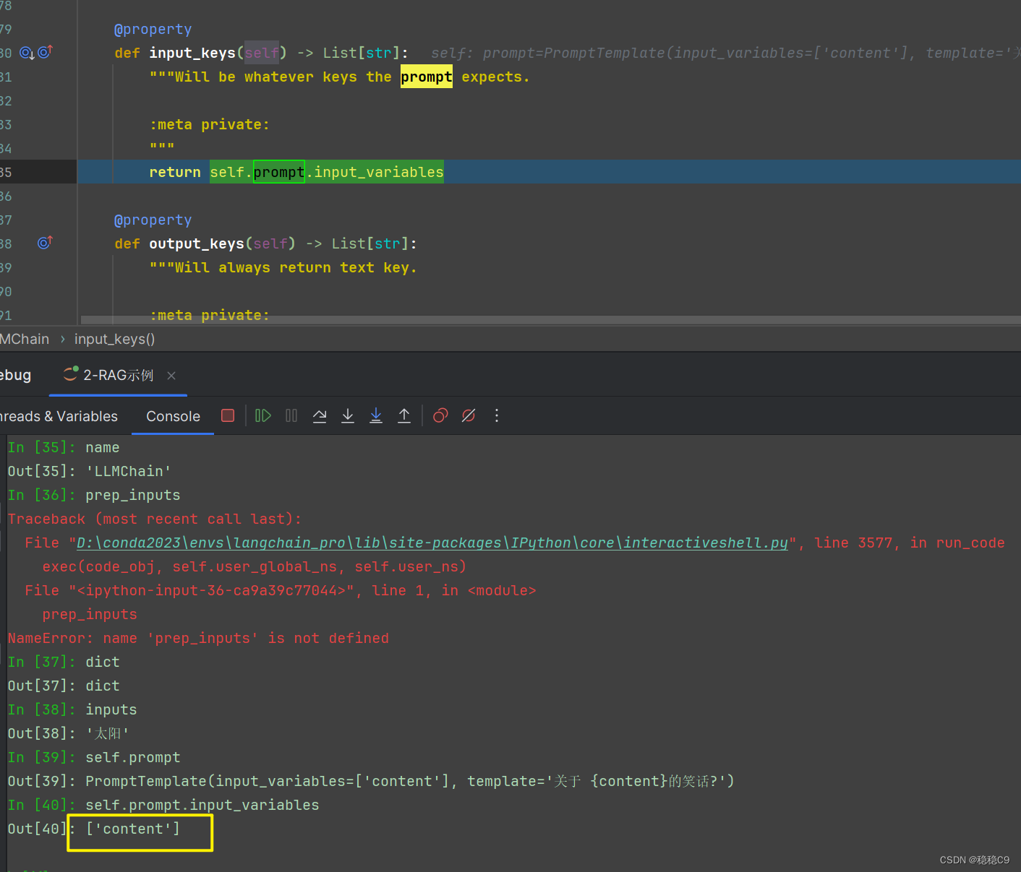The image size is (1021, 872).
Task: Click the output_keys function name
Action: tap(197, 243)
